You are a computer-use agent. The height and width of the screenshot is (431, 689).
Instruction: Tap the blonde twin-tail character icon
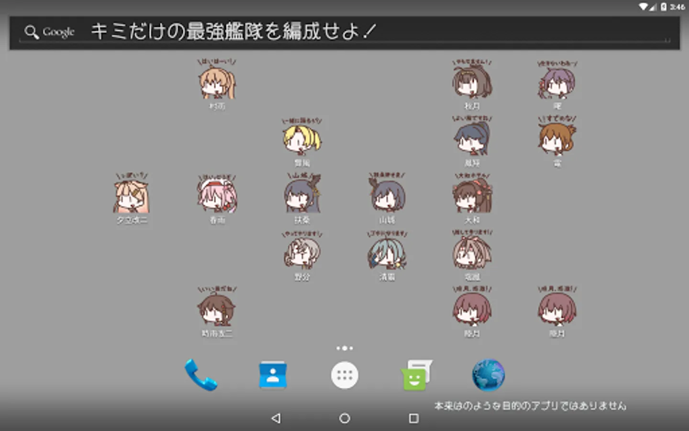pos(302,141)
